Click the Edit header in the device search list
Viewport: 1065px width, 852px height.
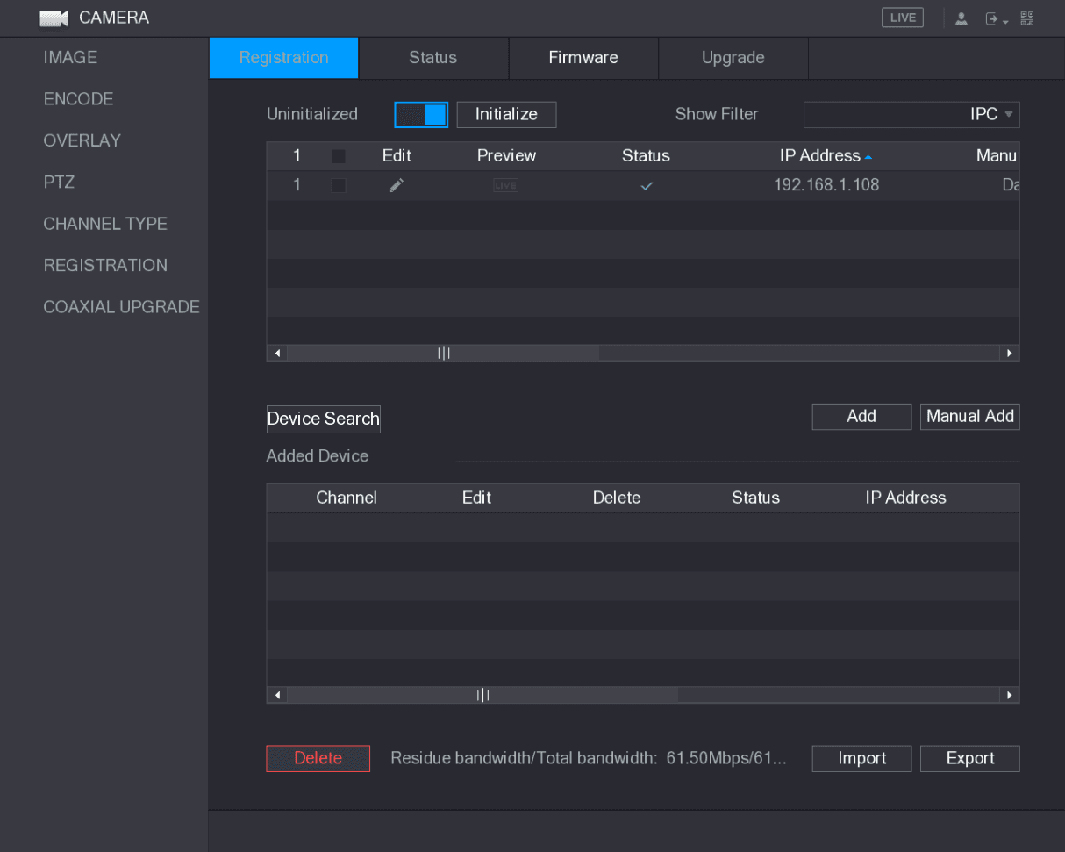click(x=397, y=156)
